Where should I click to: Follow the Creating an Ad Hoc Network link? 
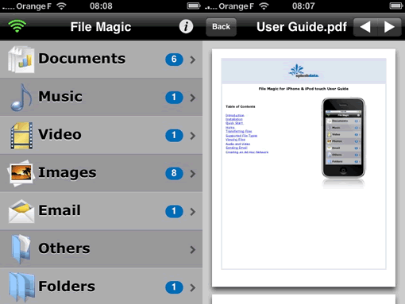247,152
